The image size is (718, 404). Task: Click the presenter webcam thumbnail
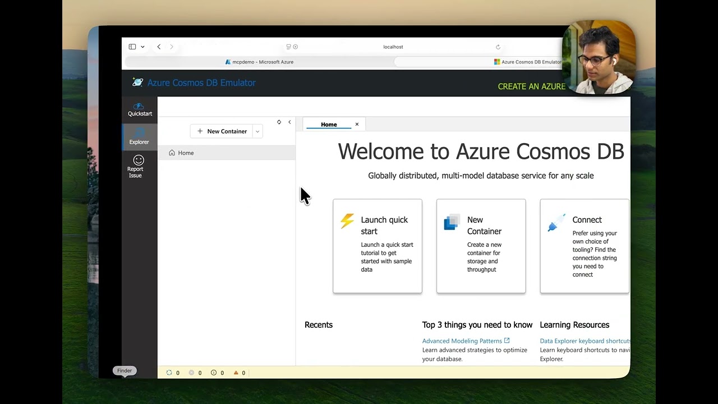[599, 57]
